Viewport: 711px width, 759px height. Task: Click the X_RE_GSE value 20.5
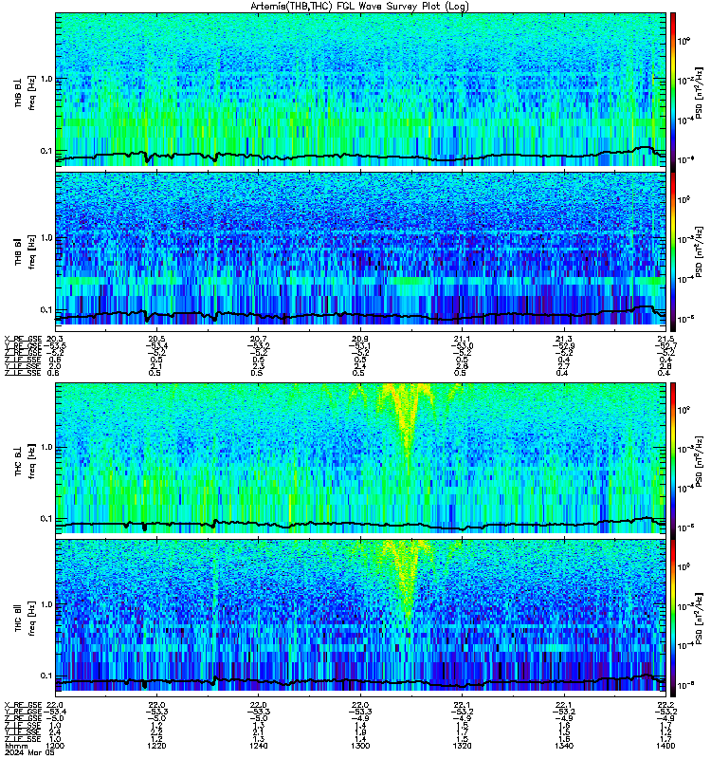tap(156, 339)
